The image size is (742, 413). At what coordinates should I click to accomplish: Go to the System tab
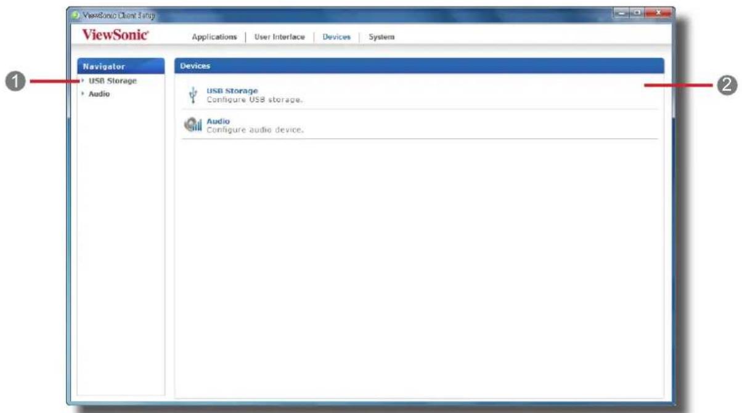[x=381, y=37]
